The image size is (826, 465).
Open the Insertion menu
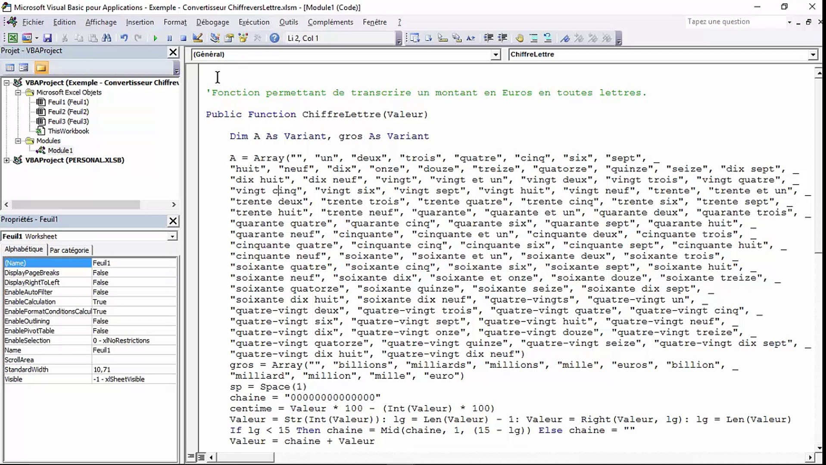(x=140, y=22)
